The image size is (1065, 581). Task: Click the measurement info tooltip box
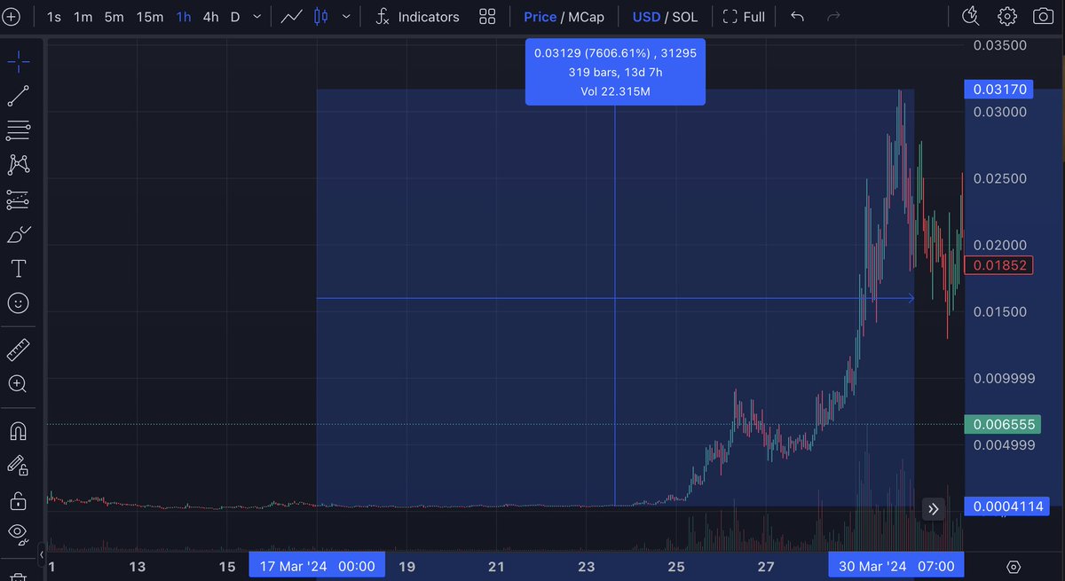click(x=615, y=72)
